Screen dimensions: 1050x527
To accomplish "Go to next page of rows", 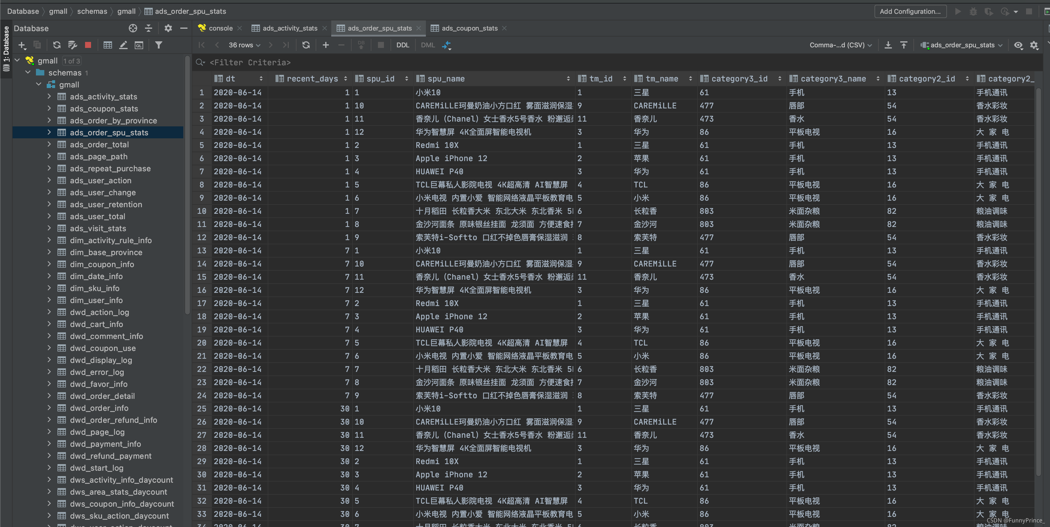I will pyautogui.click(x=270, y=45).
